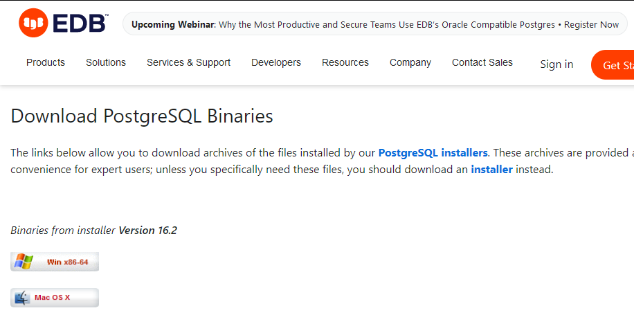634x315 pixels.
Task: Click the Download PostgreSQL Binaries heading
Action: 142,116
